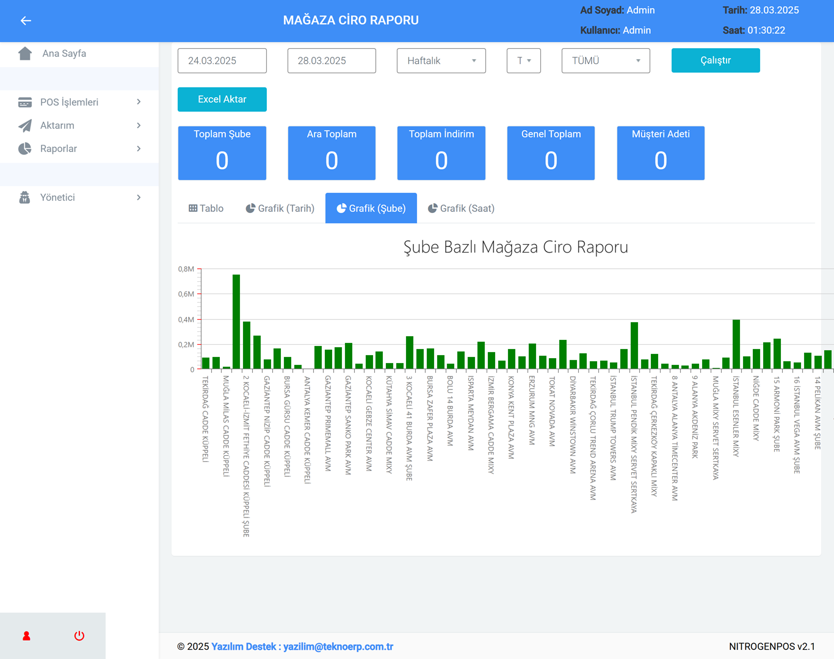Click the Aktarım paper plane icon
The image size is (834, 659).
click(x=25, y=126)
